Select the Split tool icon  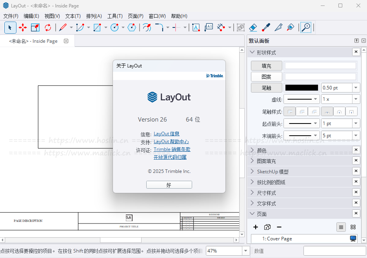(176, 27)
